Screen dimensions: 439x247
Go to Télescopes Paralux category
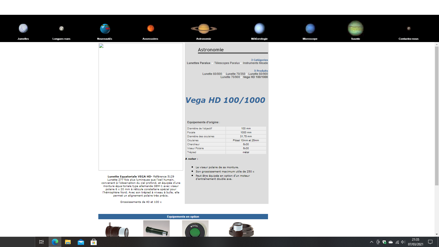click(x=227, y=63)
